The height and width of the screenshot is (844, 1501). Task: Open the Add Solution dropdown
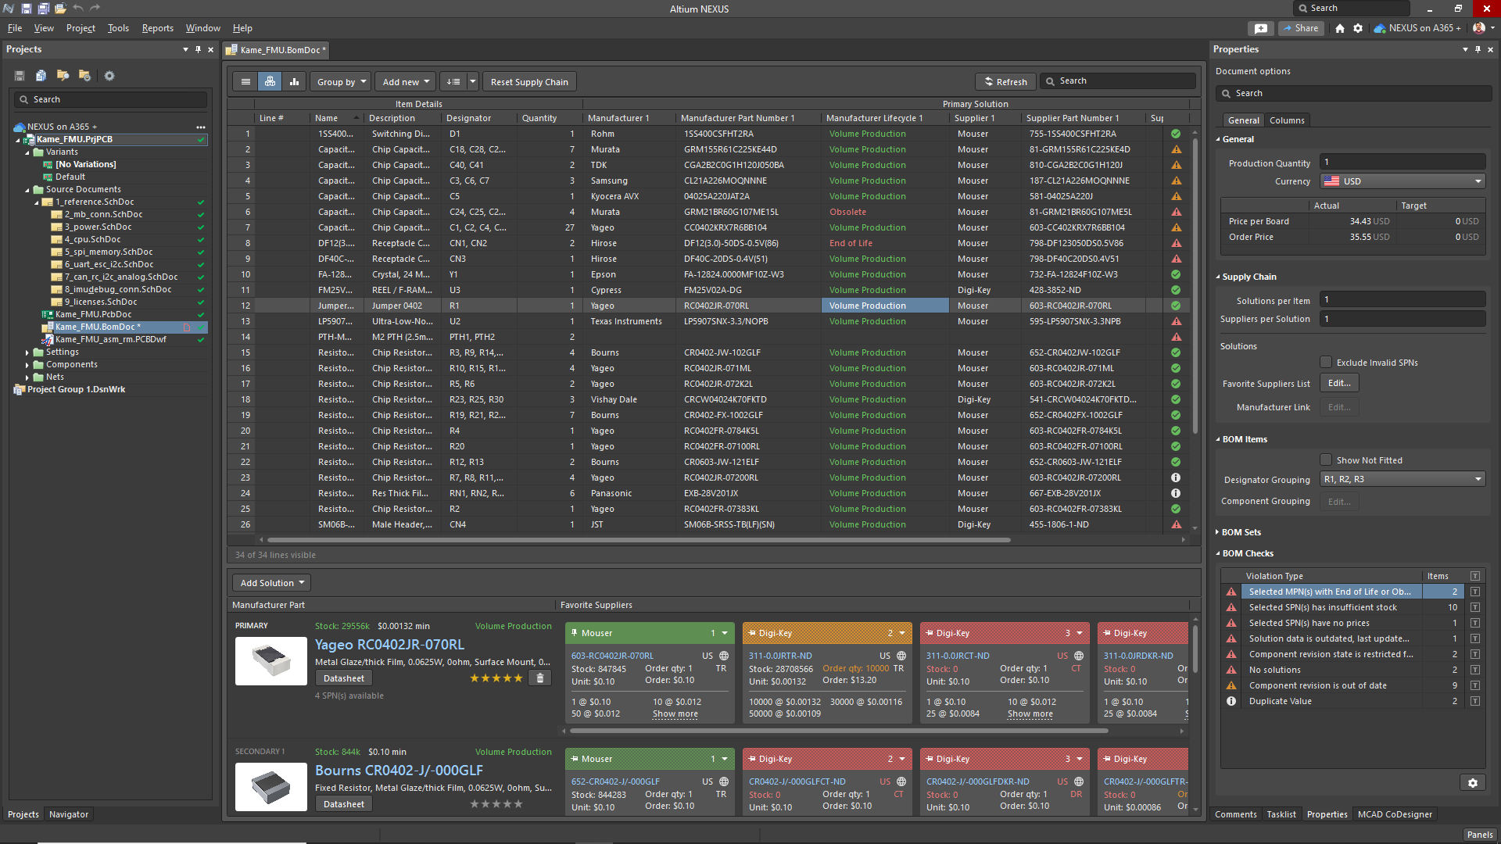pos(271,583)
